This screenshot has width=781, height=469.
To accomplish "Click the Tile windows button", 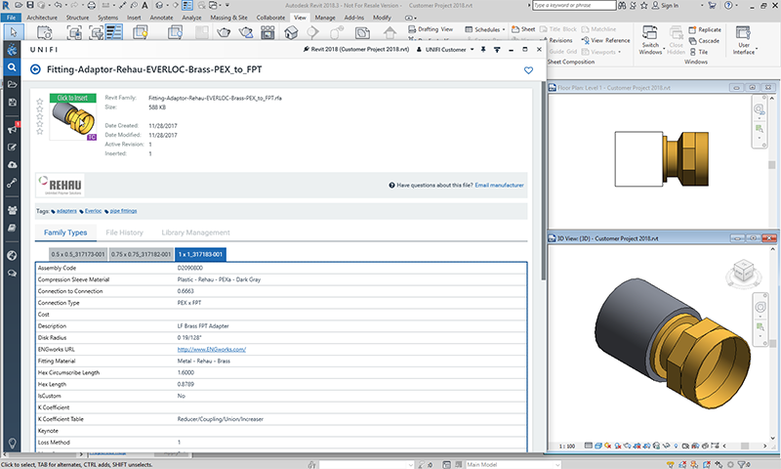I will pyautogui.click(x=698, y=52).
